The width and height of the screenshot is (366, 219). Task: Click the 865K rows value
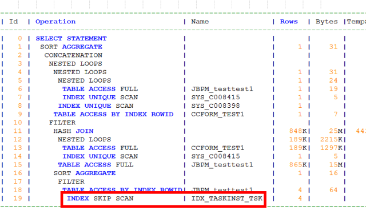pyautogui.click(x=298, y=165)
